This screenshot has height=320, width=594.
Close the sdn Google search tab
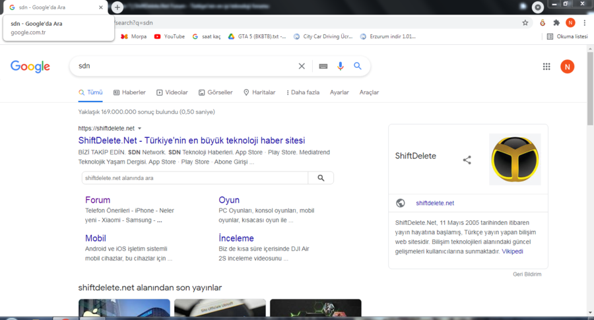pyautogui.click(x=101, y=7)
